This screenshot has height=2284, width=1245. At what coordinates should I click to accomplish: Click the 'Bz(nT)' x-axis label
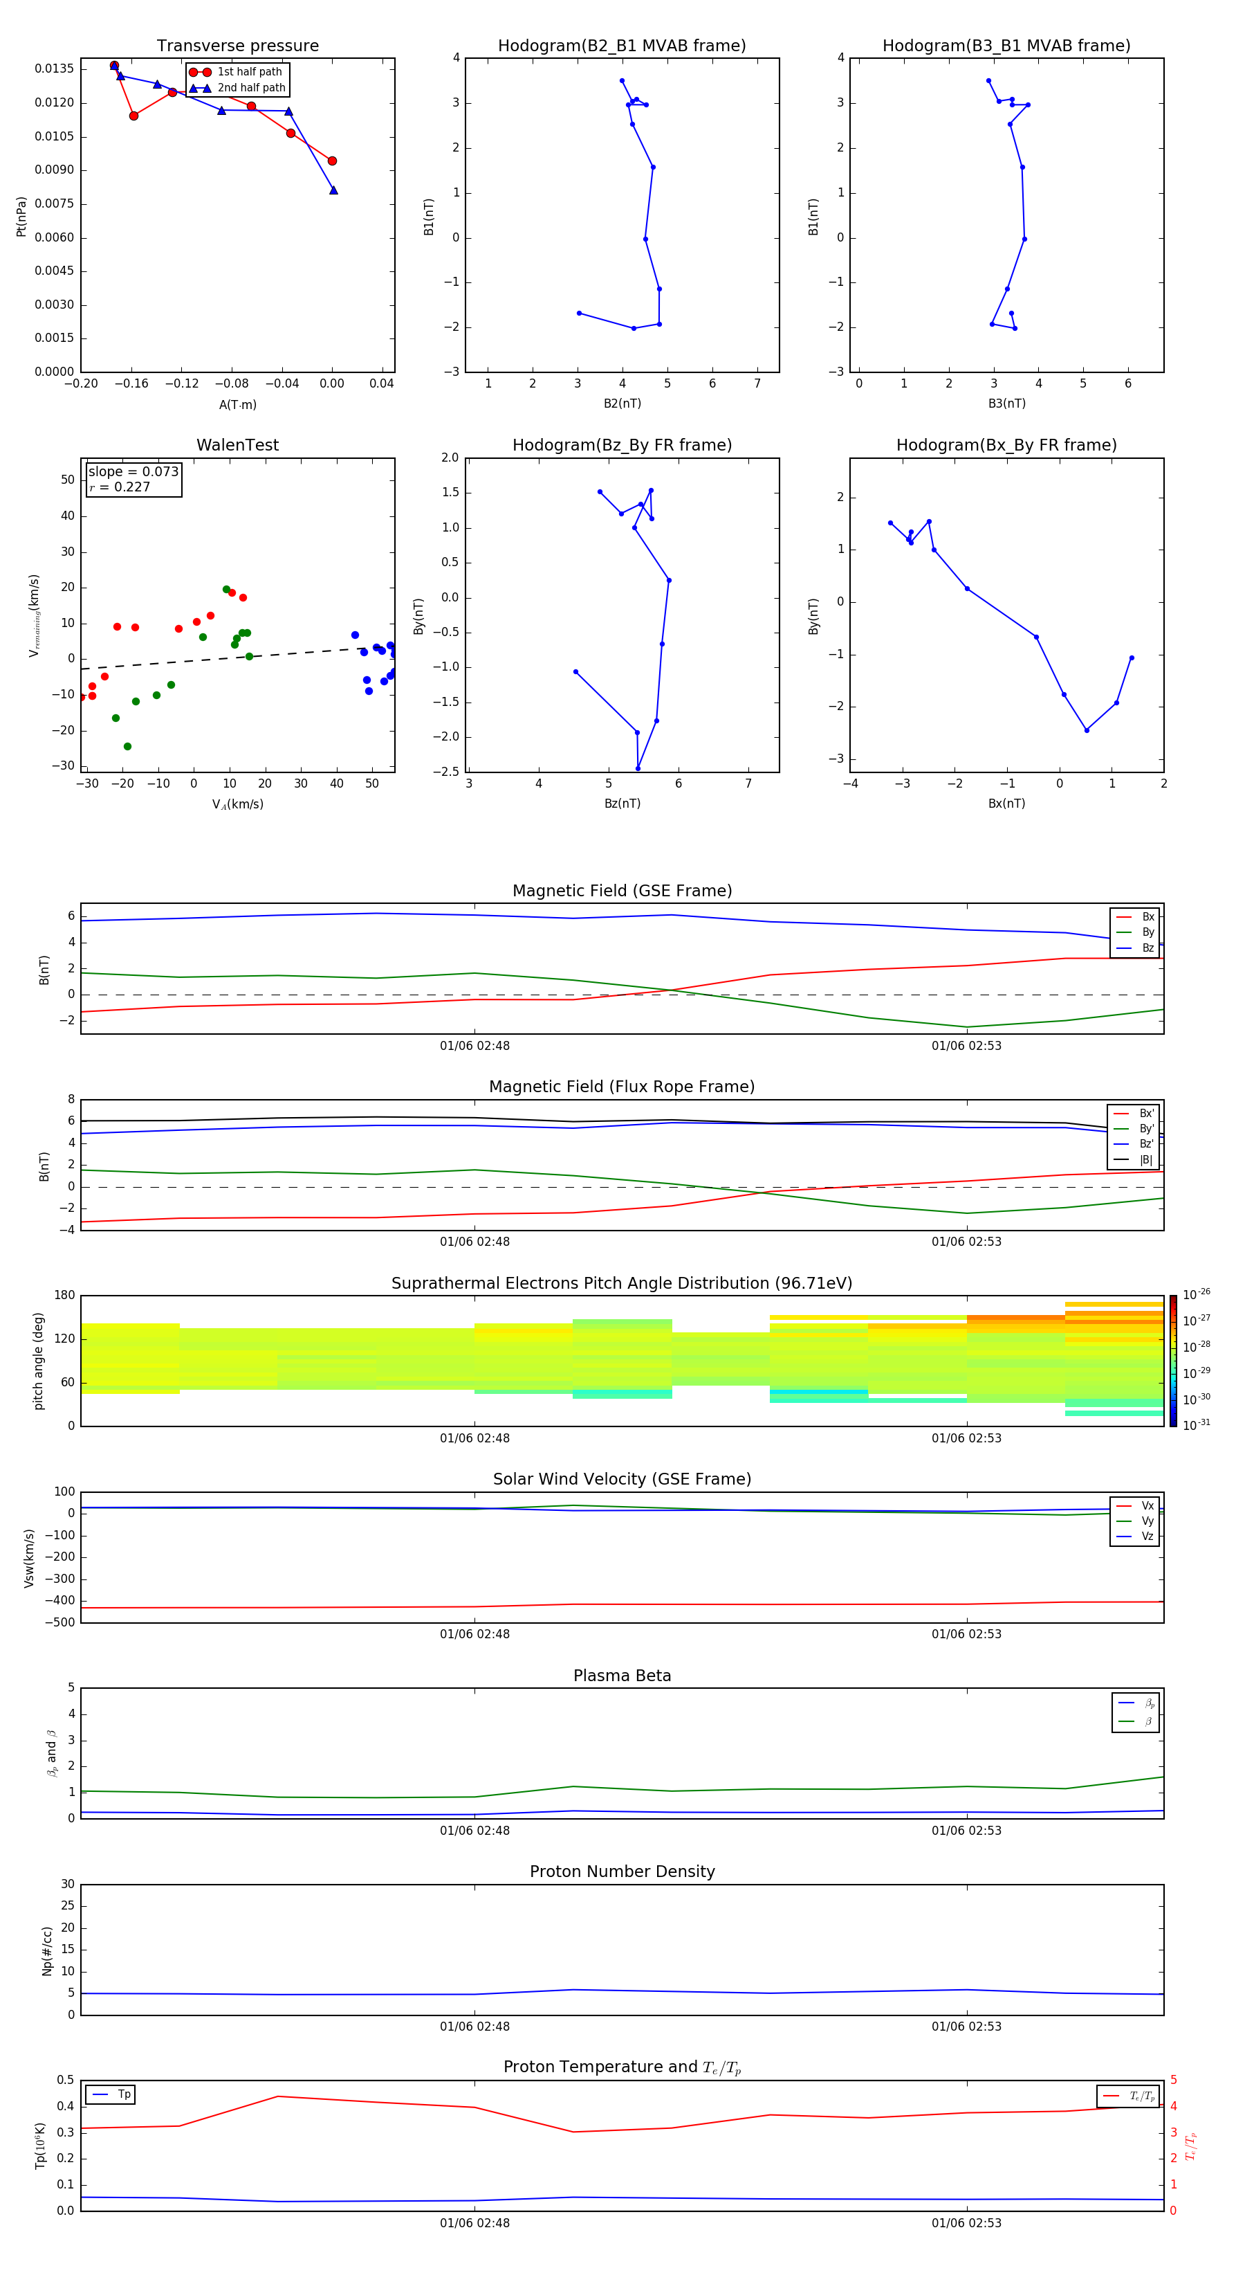coord(622,804)
